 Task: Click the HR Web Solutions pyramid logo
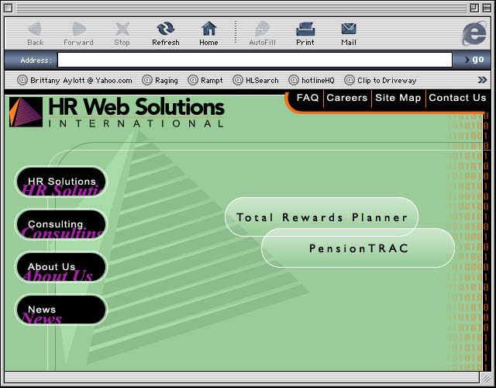[x=26, y=112]
